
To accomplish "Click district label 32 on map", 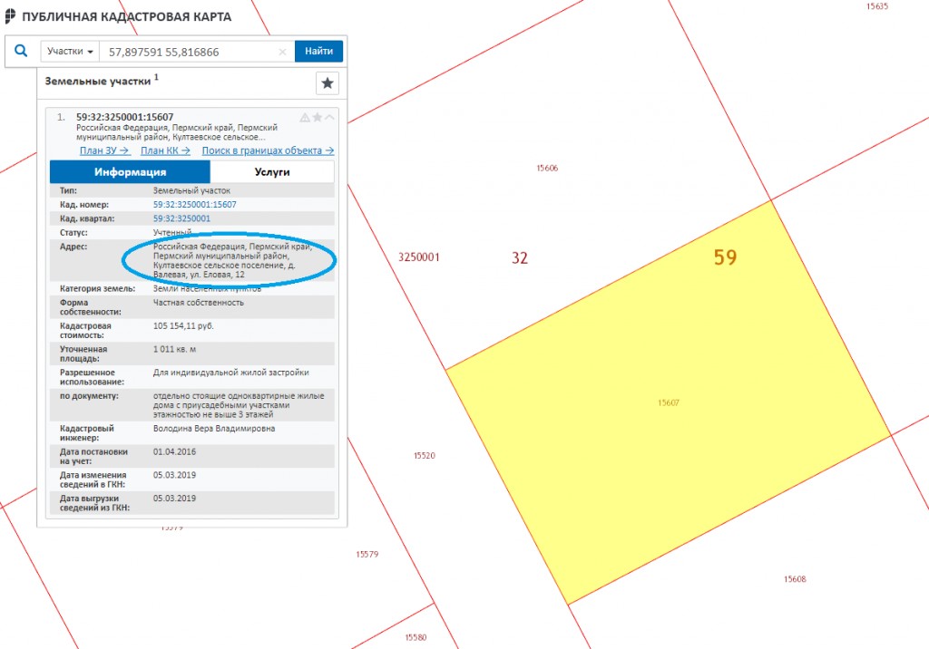I will [520, 257].
